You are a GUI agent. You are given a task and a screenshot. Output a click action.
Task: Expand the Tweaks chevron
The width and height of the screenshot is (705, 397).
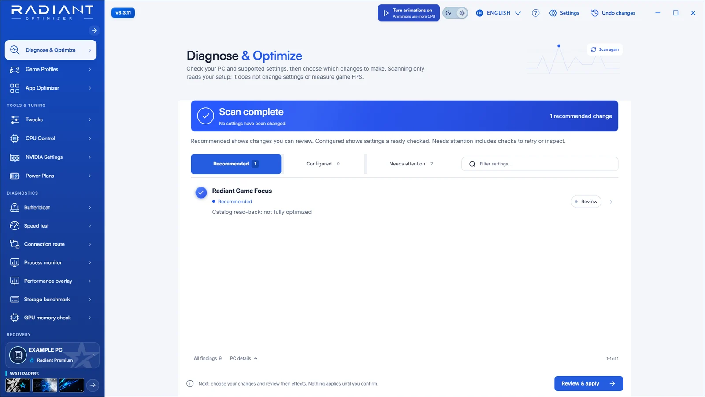pyautogui.click(x=90, y=120)
